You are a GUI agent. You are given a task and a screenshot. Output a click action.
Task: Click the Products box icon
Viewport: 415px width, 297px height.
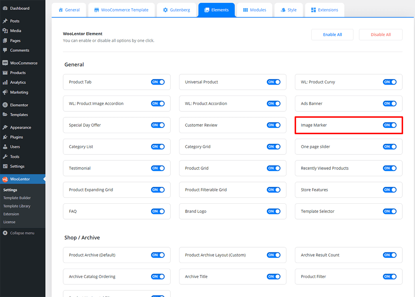[5, 73]
